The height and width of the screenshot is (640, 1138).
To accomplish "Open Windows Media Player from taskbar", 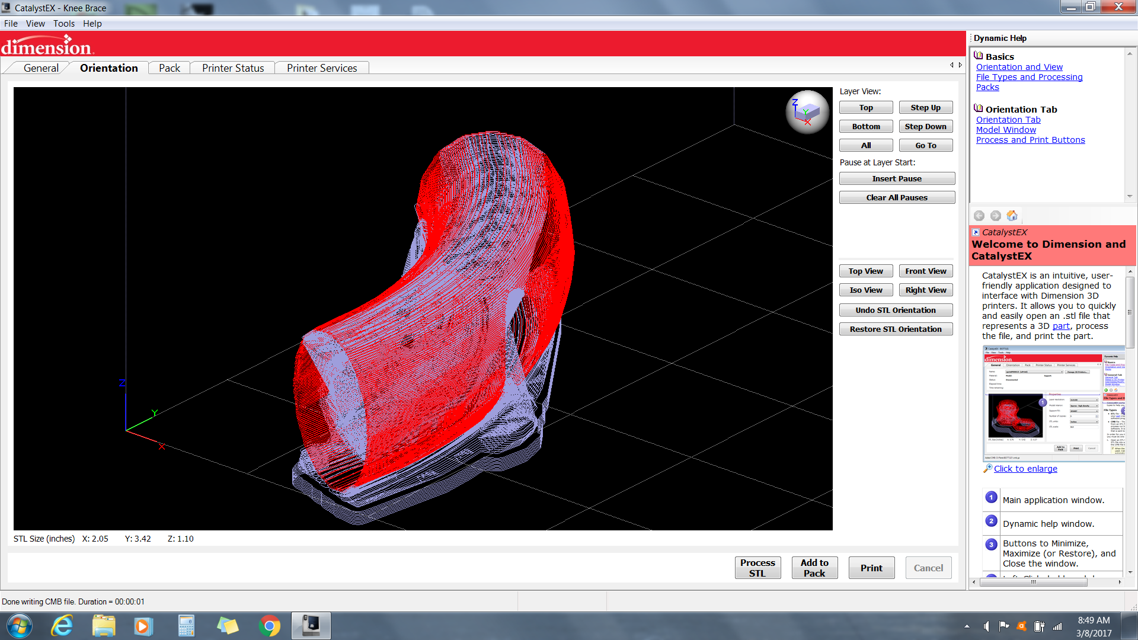I will 143,626.
